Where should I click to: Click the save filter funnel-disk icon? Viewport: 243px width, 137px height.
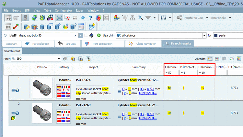[88, 59]
